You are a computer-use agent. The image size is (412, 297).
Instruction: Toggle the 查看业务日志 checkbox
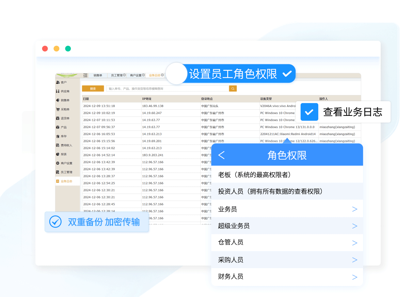click(309, 112)
